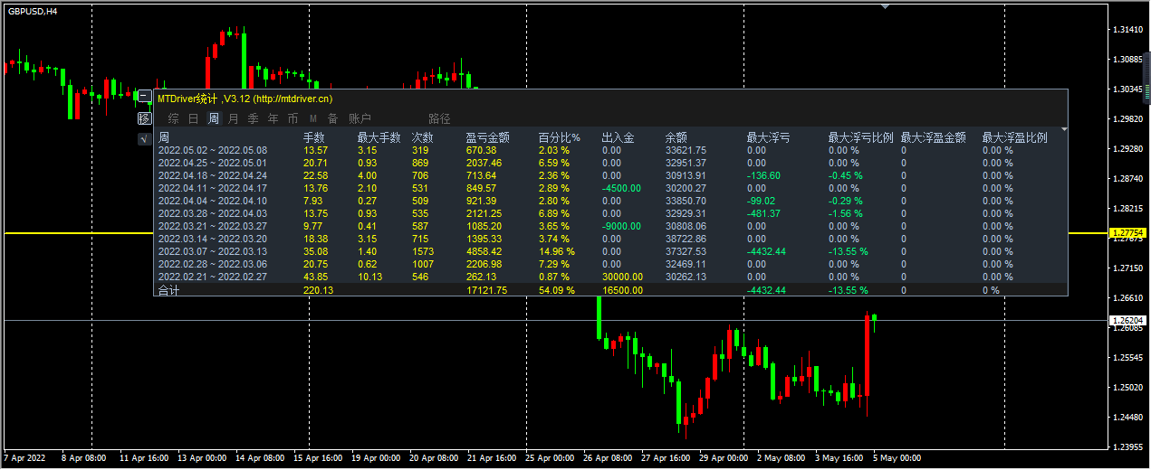Screen dimensions: 1151x470
Task: Click the deposit value 30000.00
Action: [623, 277]
